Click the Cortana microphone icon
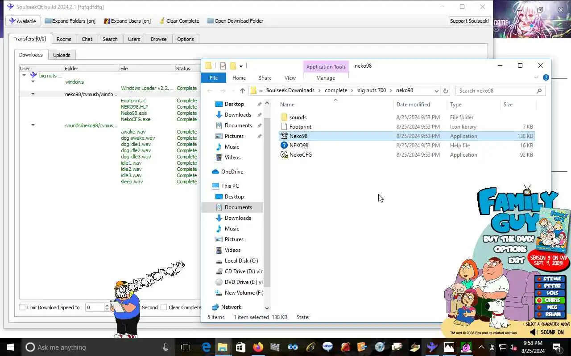571x356 pixels. click(x=166, y=347)
